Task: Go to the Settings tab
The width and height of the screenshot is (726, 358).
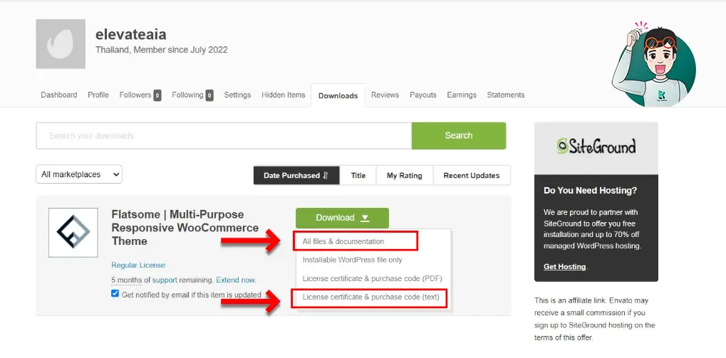Action: tap(237, 95)
